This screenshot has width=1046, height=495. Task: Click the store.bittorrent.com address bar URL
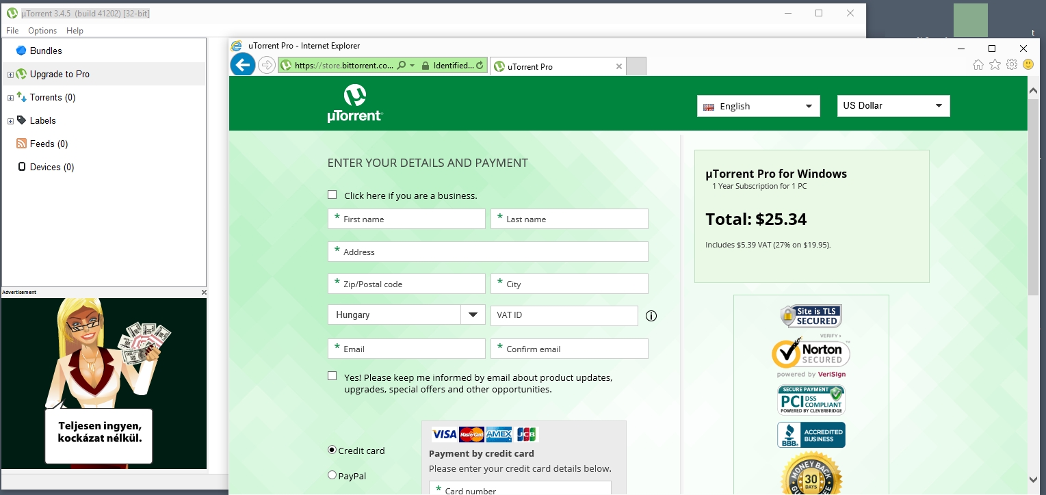point(344,66)
